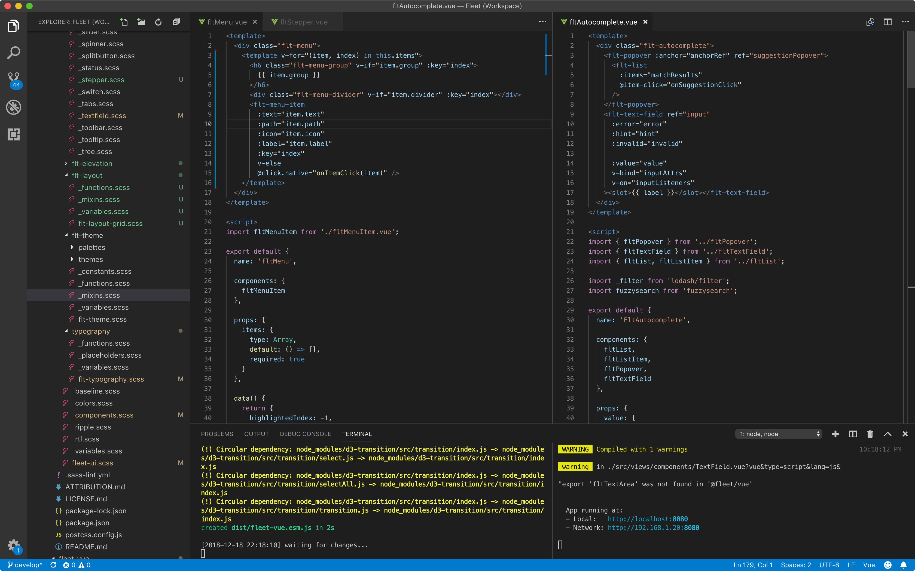Screen dimensions: 915x571
Task: Add a new terminal with plus icon
Action: pos(835,434)
